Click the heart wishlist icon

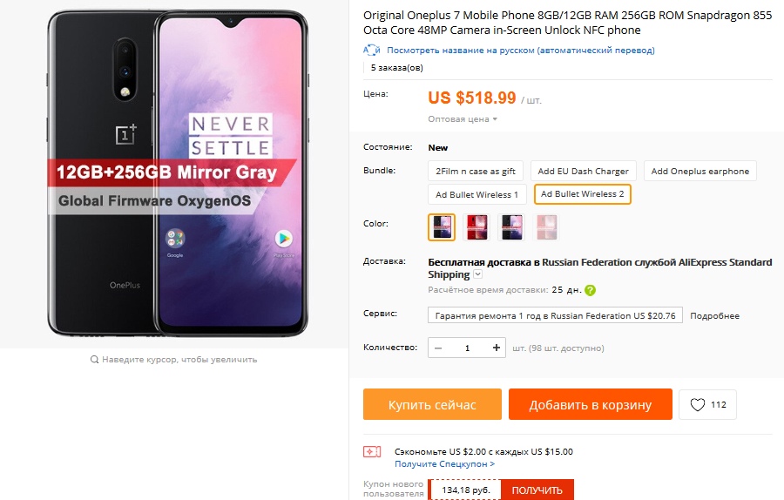click(x=697, y=405)
